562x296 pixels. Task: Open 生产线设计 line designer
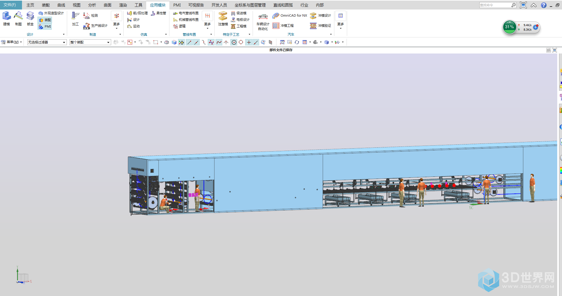95,26
